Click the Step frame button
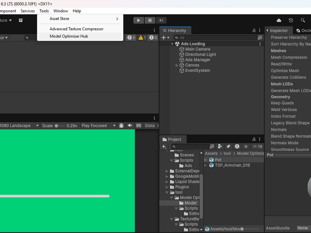The width and height of the screenshot is (311, 233). 161,20
